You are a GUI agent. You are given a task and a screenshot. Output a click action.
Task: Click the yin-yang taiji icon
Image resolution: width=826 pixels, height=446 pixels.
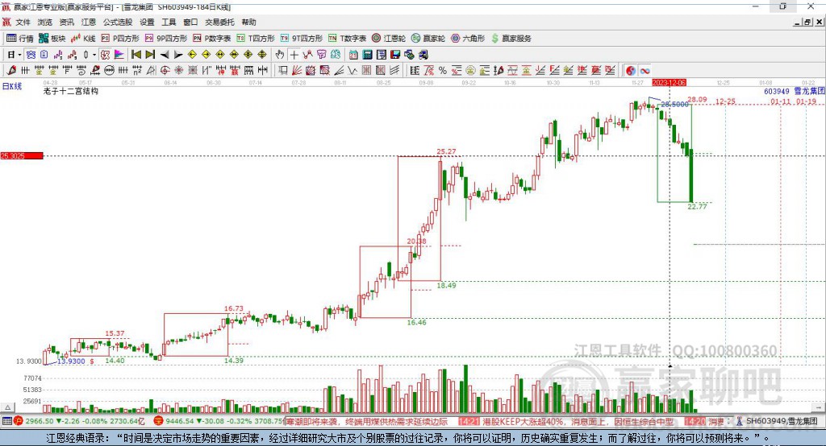click(x=631, y=71)
